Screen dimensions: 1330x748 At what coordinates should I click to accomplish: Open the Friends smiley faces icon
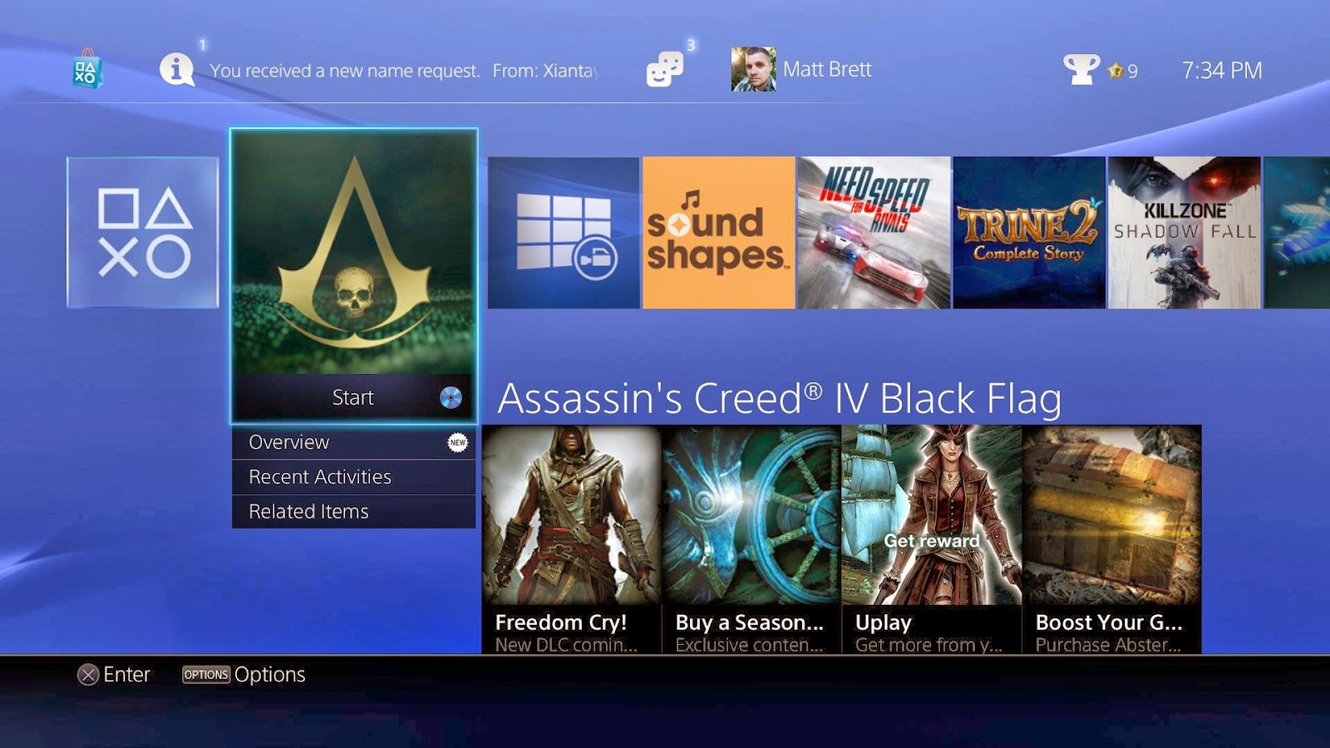coord(665,70)
